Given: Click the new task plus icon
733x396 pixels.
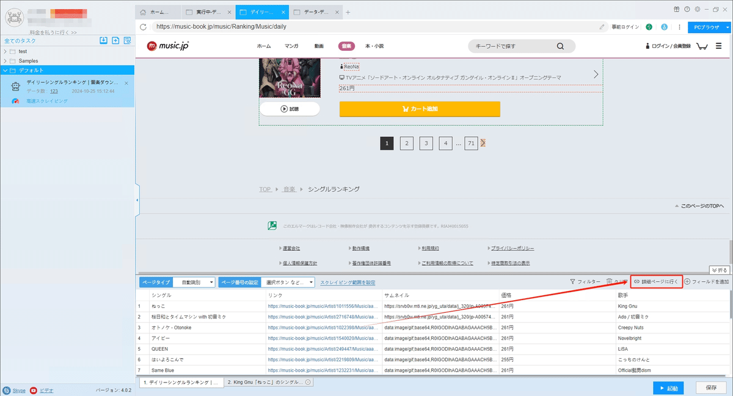Looking at the screenshot, I should point(115,40).
